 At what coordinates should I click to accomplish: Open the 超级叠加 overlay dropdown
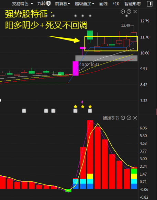click(x=85, y=4)
